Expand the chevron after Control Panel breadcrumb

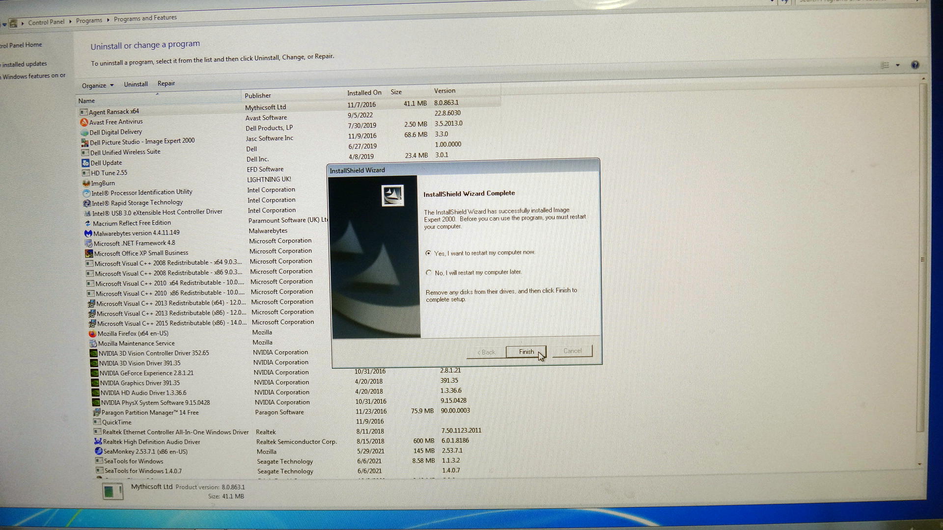coord(71,22)
